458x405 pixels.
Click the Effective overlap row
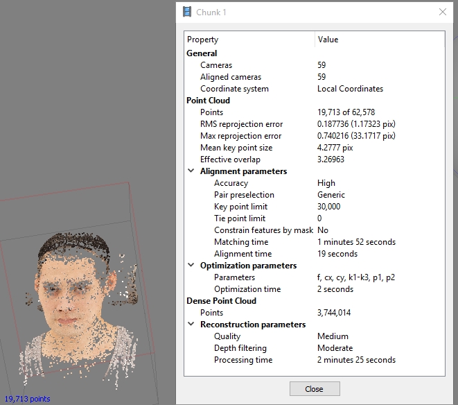[x=230, y=160]
